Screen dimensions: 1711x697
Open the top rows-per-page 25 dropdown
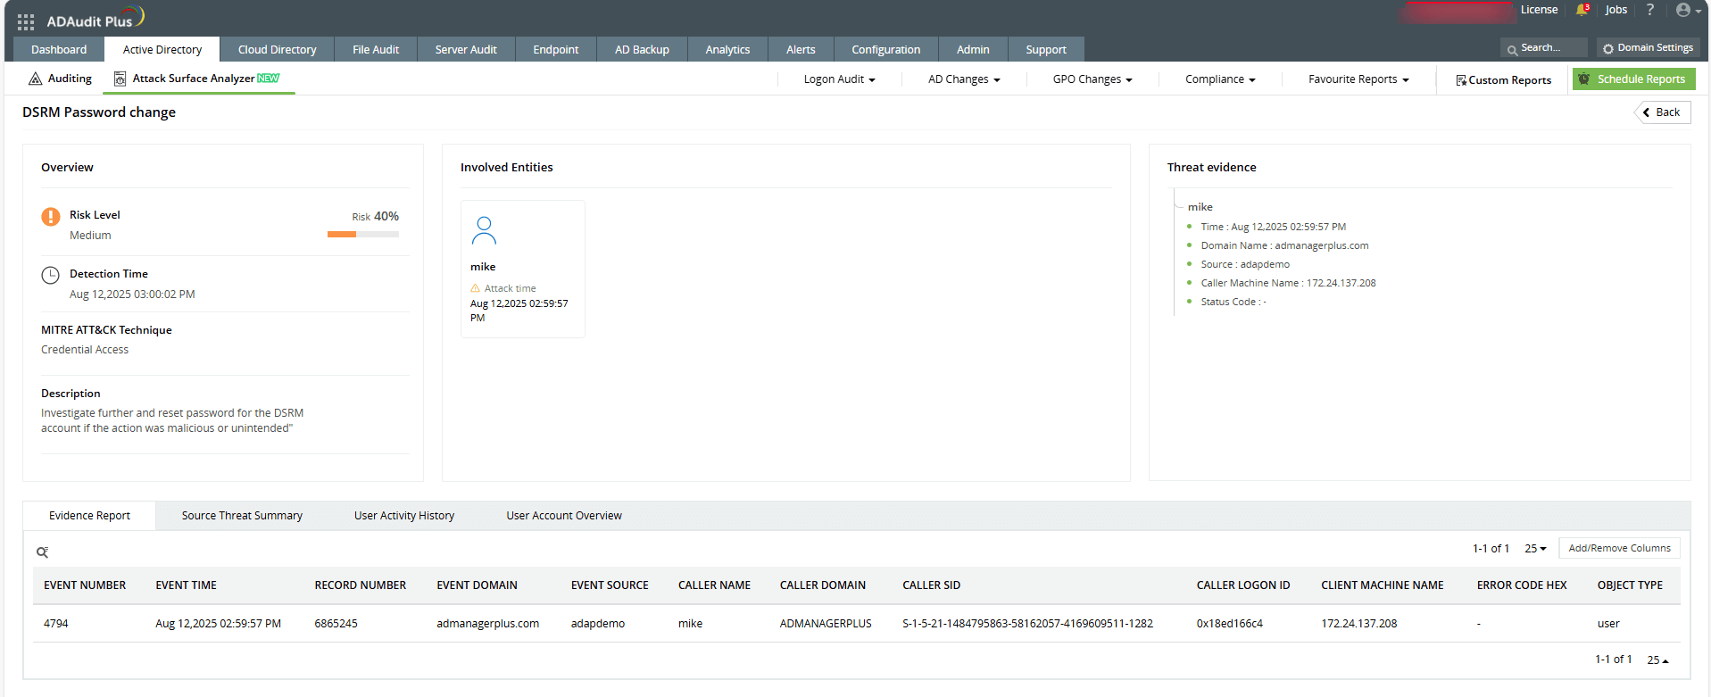click(1535, 549)
